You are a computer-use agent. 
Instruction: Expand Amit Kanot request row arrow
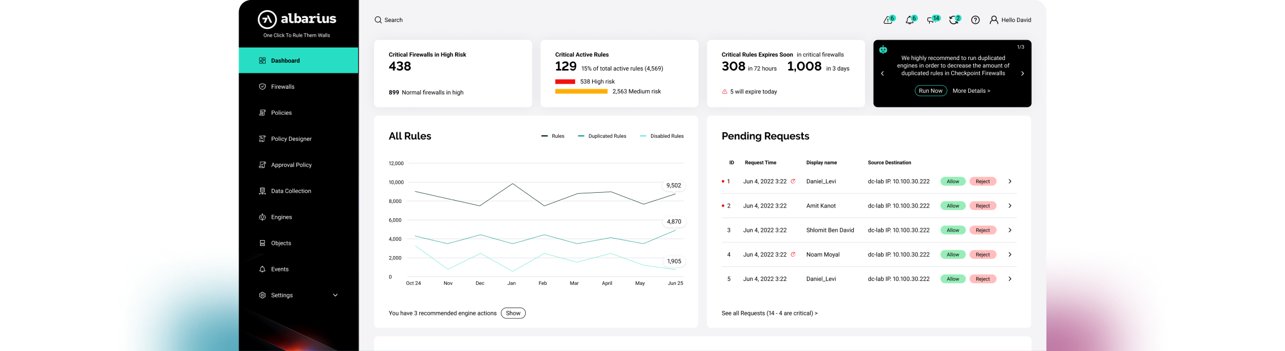tap(1010, 206)
